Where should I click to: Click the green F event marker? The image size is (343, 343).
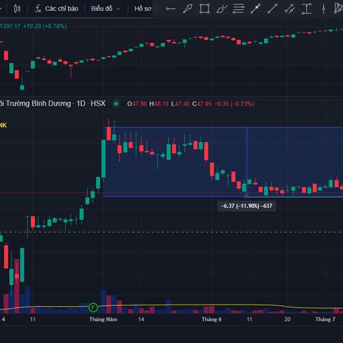tap(93, 308)
